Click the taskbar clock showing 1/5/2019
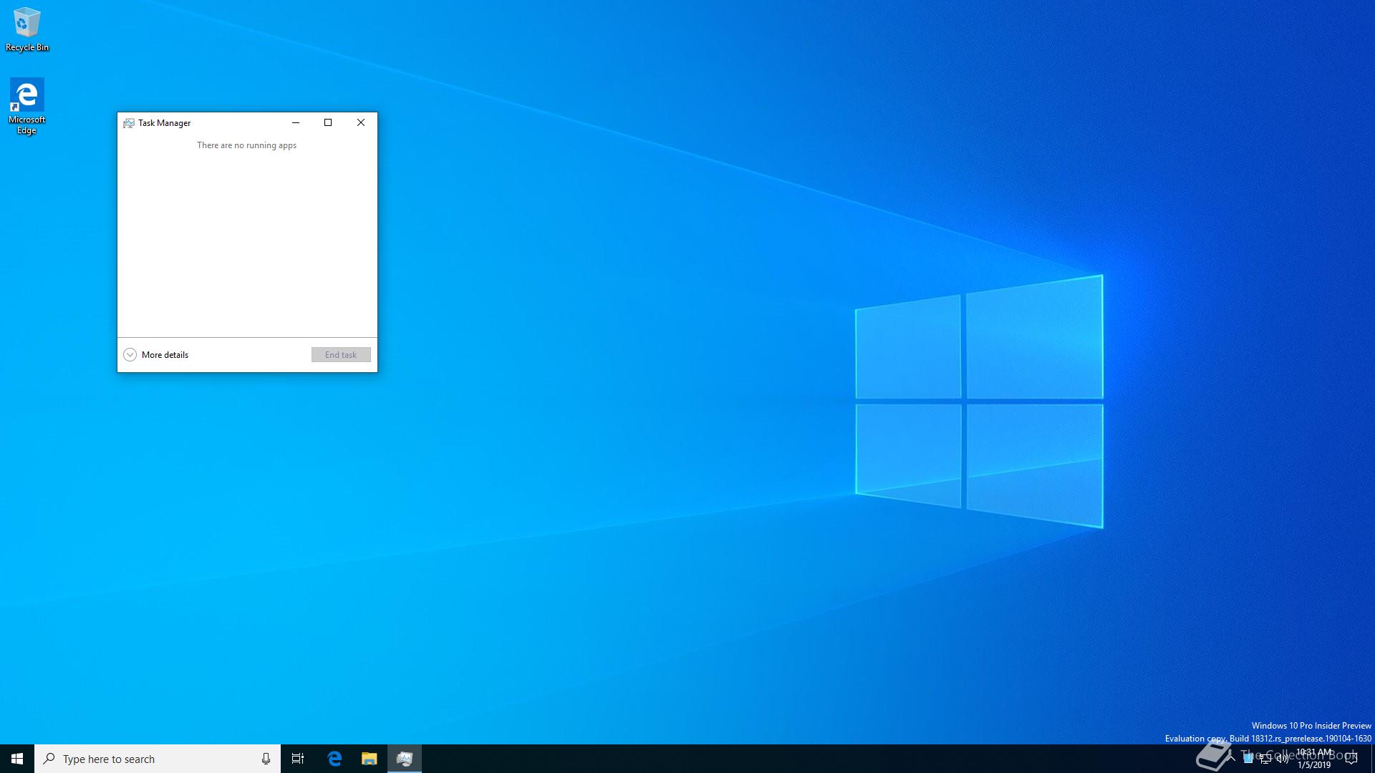 coord(1314,759)
